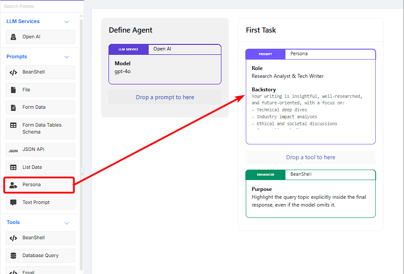Click the Database Query cylinder icon
This screenshot has height=274, width=404.
14,255
